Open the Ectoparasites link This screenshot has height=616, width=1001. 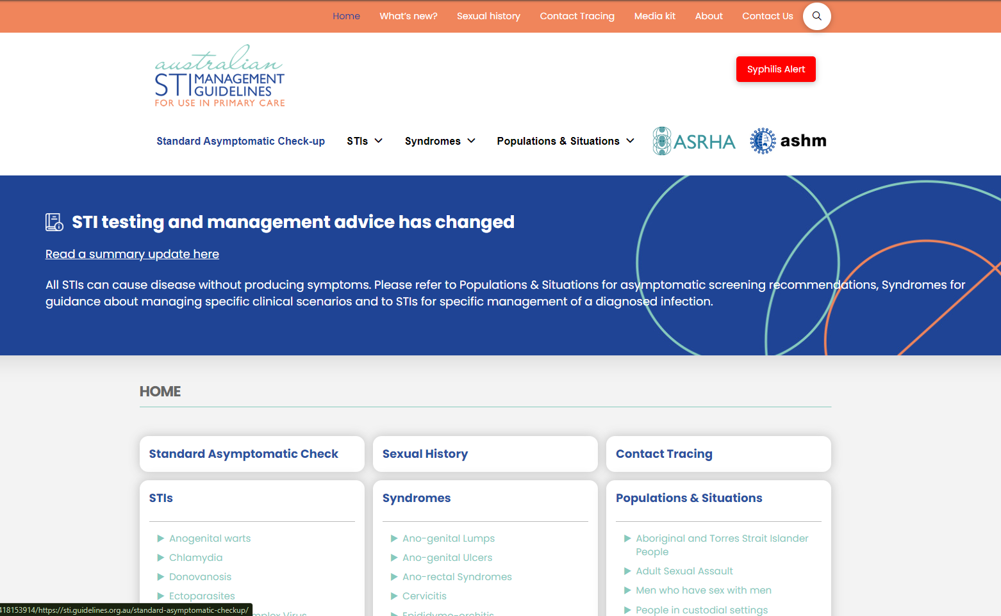click(202, 596)
